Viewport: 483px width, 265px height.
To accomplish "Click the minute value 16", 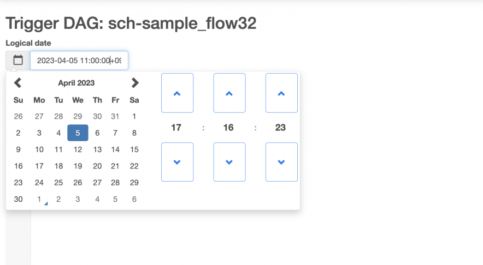I will [x=228, y=128].
